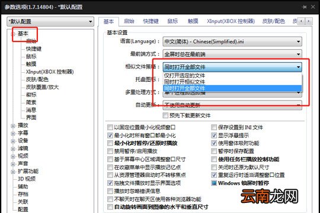Enable 自动旋转画面到图像的水平和垂直尺寸
Screen dimensions: 320x213
coord(110,207)
